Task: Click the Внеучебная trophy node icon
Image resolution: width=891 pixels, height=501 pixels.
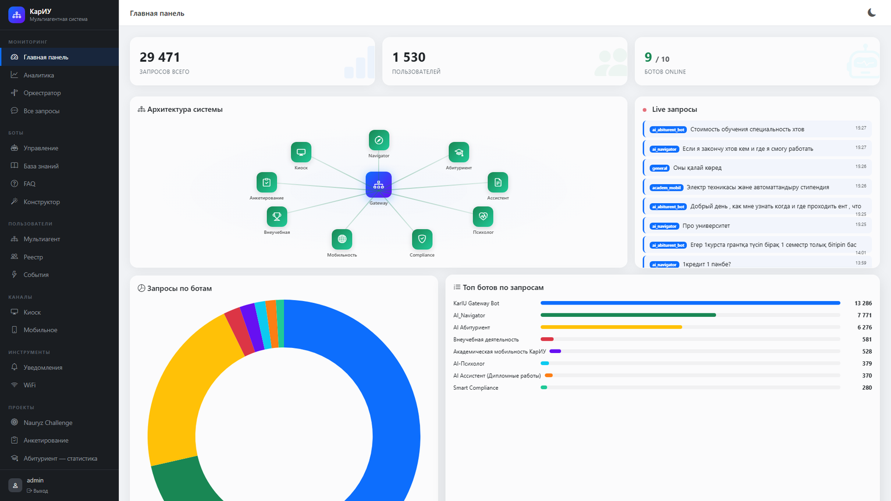Action: pos(277,217)
